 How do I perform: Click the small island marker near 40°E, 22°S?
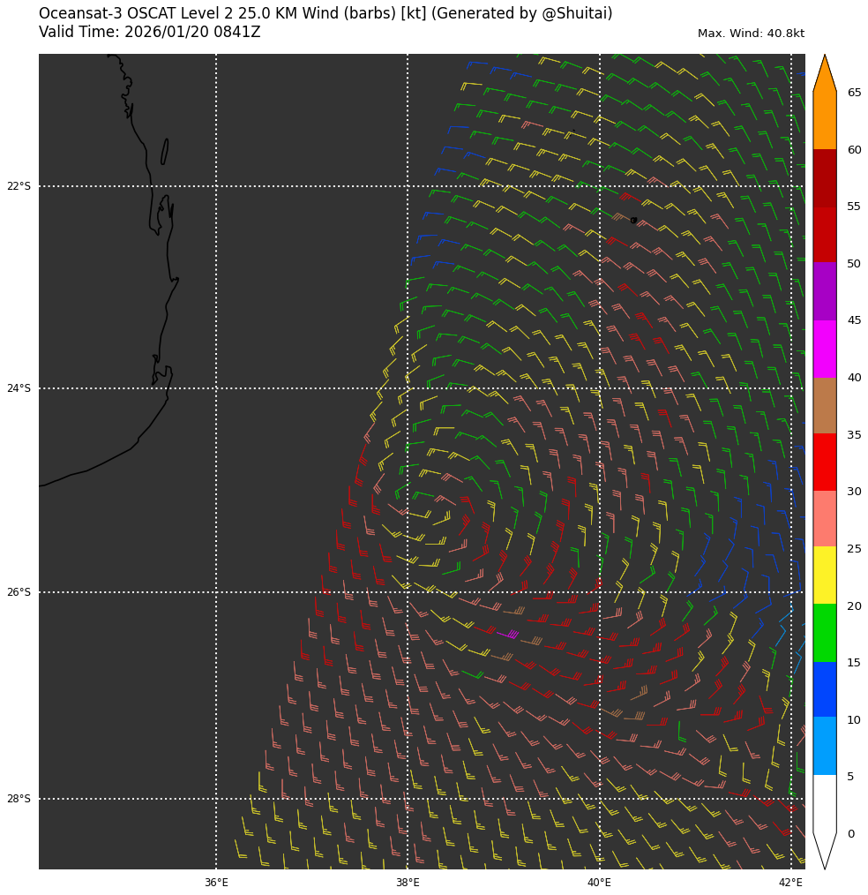point(633,220)
